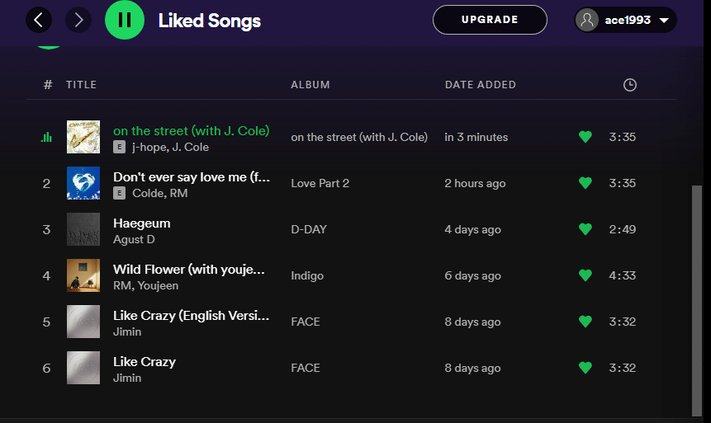The height and width of the screenshot is (423, 711).
Task: Open the ace1993 account dropdown arrow
Action: click(664, 21)
